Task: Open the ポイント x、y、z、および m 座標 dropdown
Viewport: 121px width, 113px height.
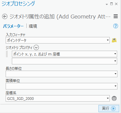Action: tap(64, 54)
